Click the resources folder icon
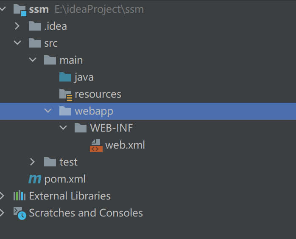The width and height of the screenshot is (296, 239). (66, 94)
